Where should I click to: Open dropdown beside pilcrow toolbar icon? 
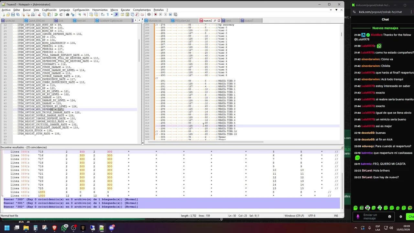pyautogui.click(x=112, y=14)
